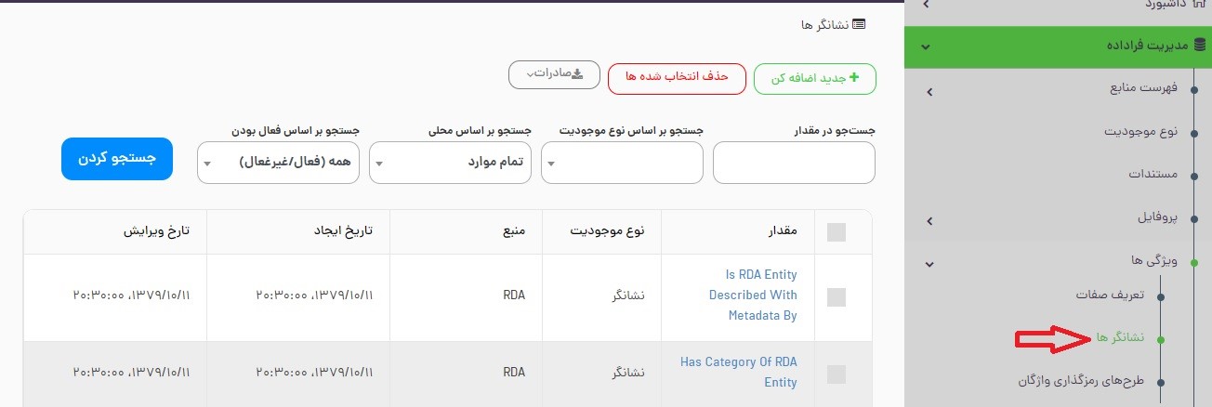Click the green bullet next to نشانگر ها in sidebar
1212x407 pixels.
1159,339
